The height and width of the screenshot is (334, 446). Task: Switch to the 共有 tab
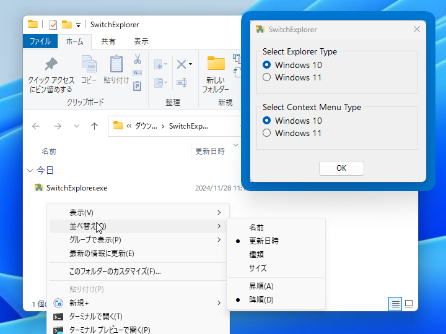[108, 41]
